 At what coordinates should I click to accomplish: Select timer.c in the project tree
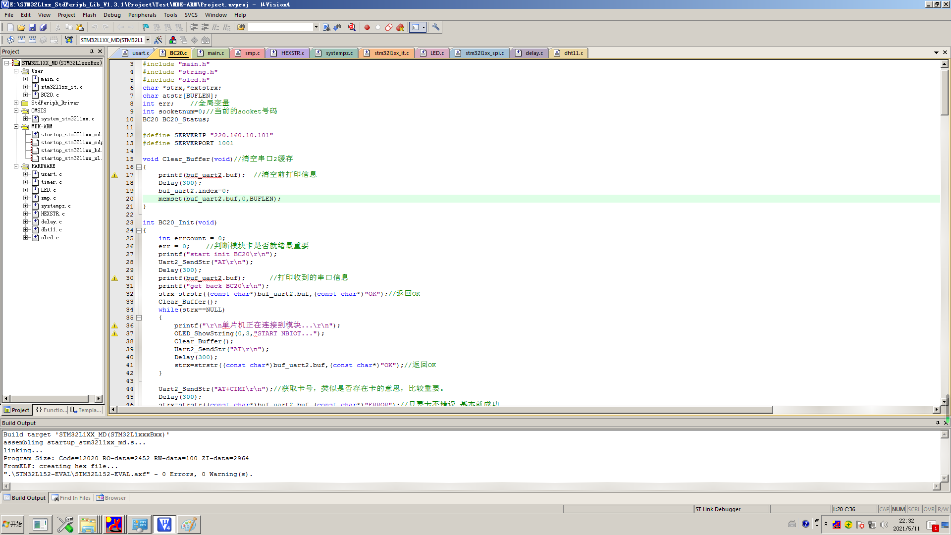[51, 182]
